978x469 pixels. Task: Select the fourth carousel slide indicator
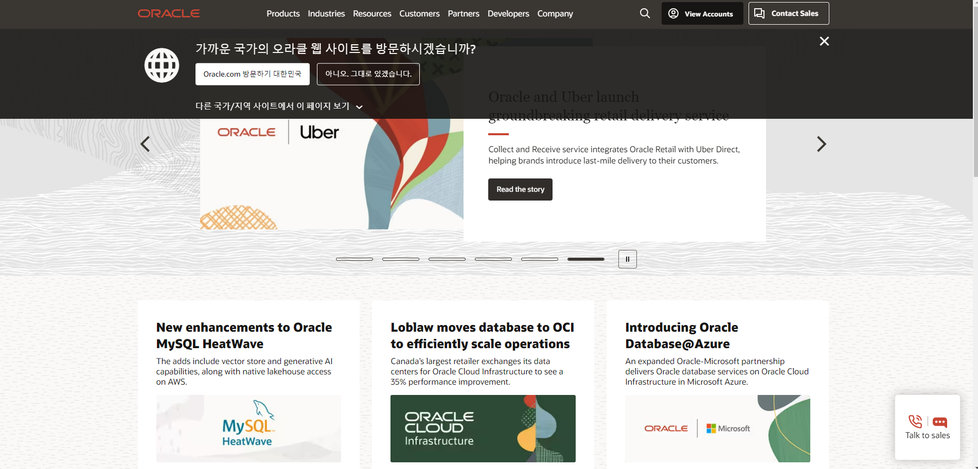point(493,259)
